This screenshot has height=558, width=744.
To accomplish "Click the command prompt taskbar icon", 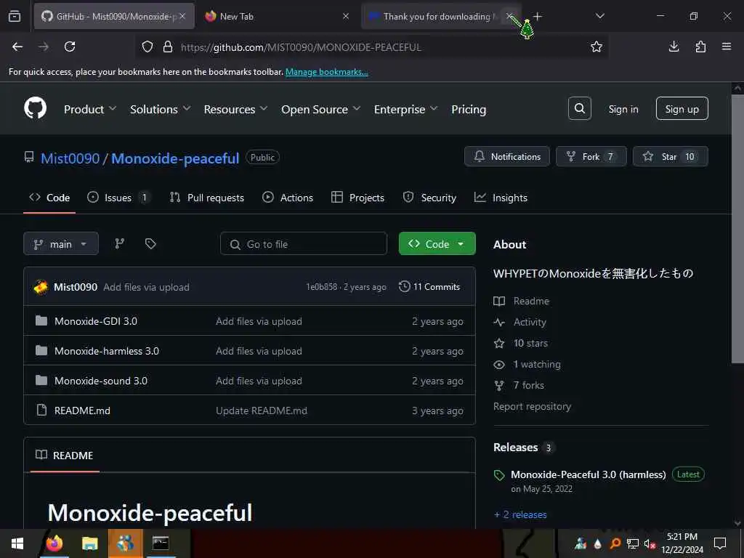I will tap(161, 543).
